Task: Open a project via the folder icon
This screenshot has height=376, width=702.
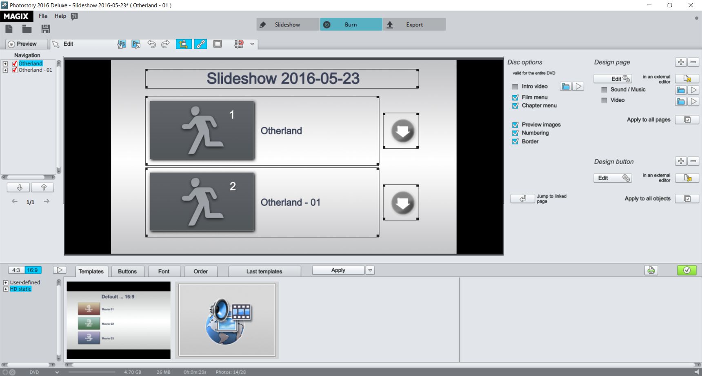Action: (x=27, y=29)
